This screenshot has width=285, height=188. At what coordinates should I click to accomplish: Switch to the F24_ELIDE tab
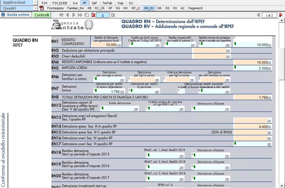pyautogui.click(x=60, y=3)
